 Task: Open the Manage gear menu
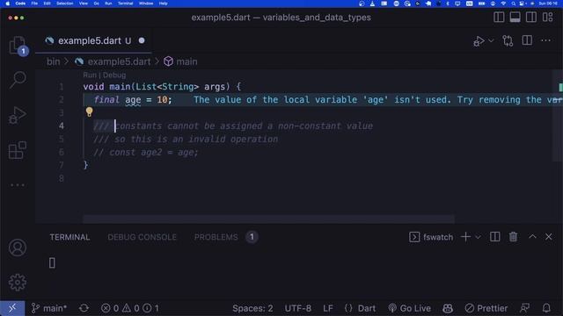[18, 283]
